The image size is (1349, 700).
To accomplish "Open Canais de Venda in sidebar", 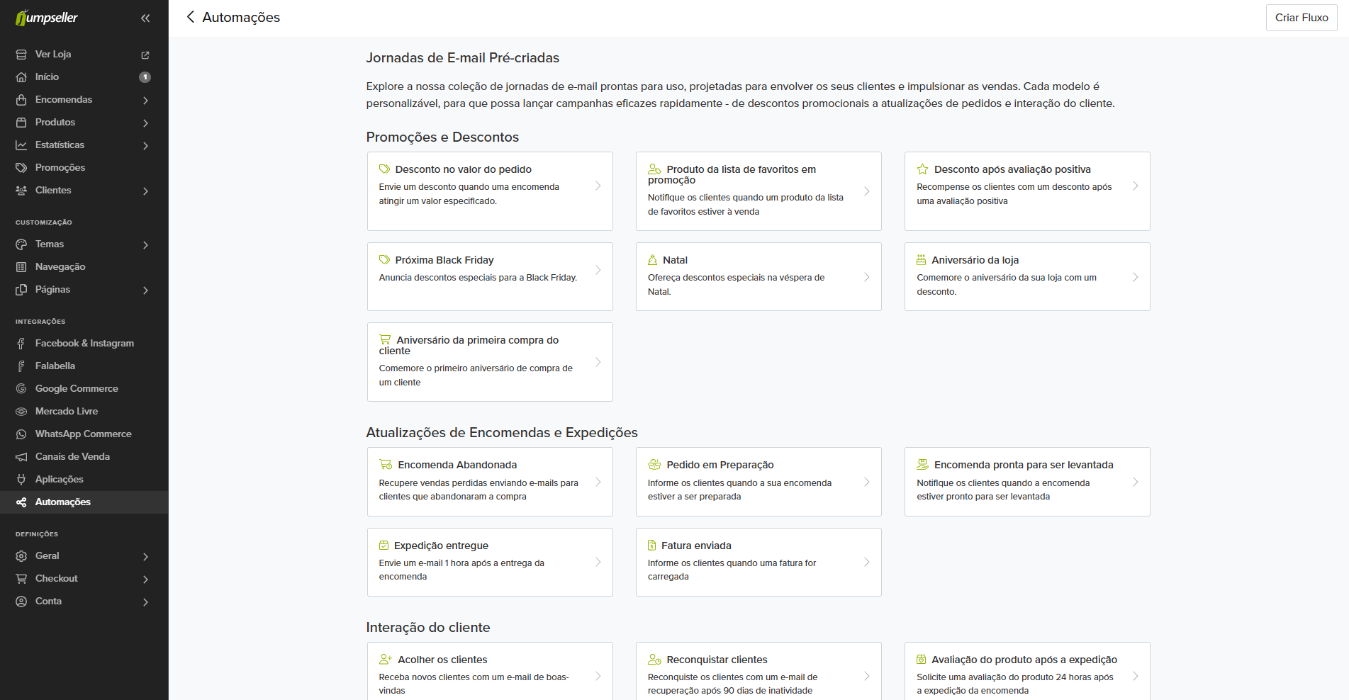I will (x=72, y=457).
